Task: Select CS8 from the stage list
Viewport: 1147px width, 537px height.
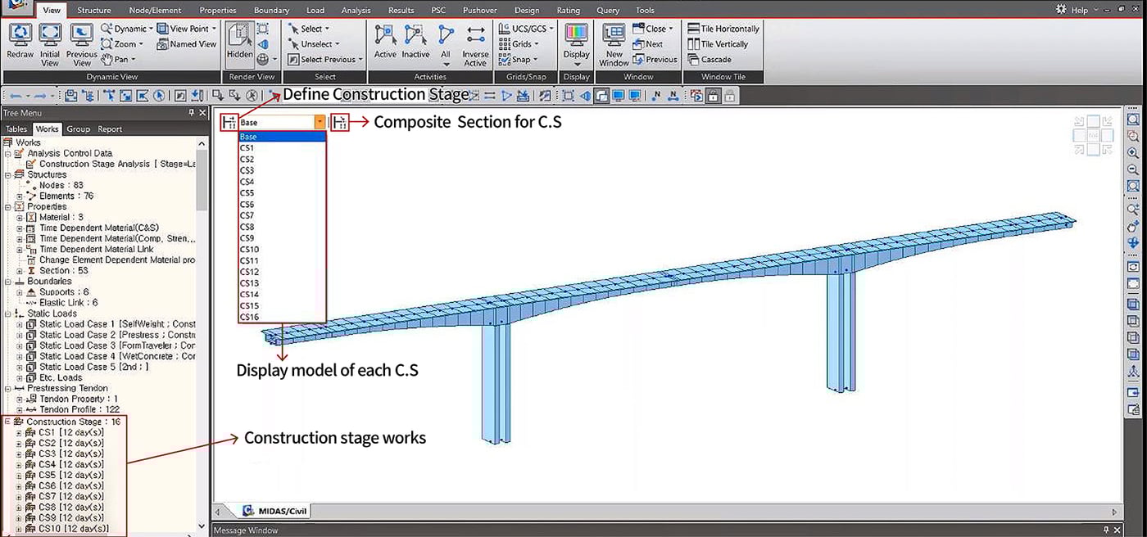Action: [x=247, y=227]
